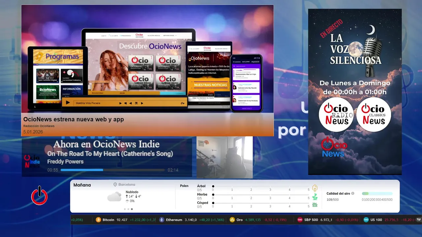Click the OcioNews Classics circular logo
Image resolution: width=422 pixels, height=237 pixels.
tap(374, 115)
